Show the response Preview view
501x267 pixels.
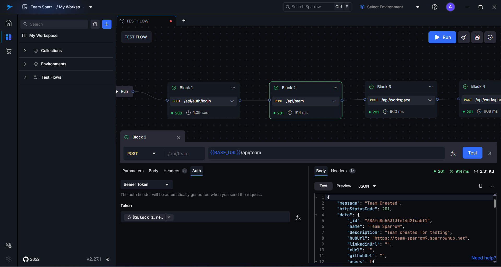coord(344,186)
